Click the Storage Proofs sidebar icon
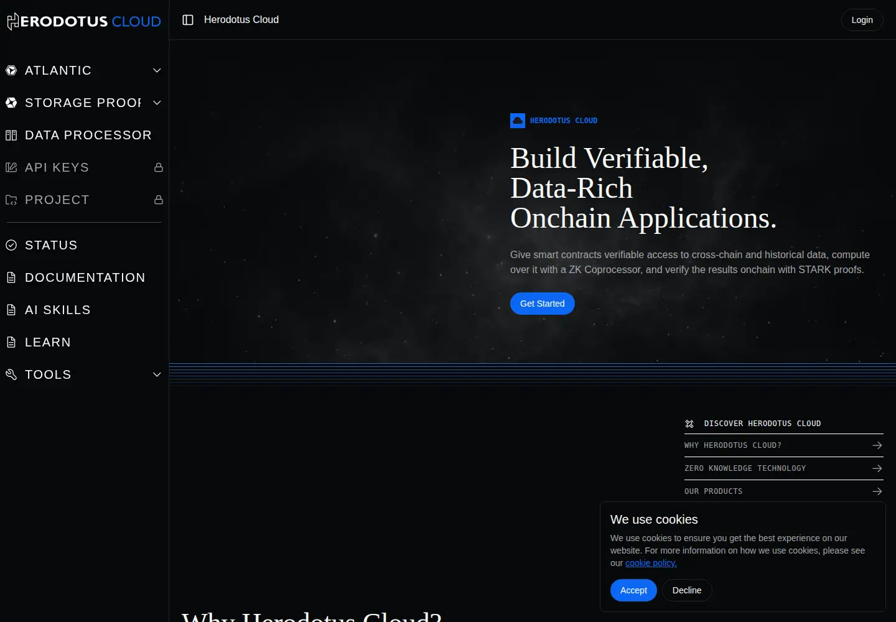Screen dimensions: 896x622 click(11, 103)
